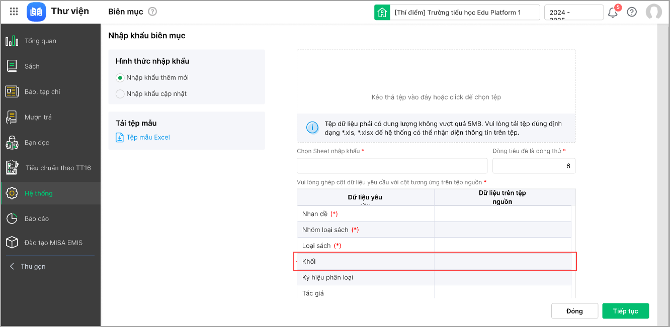Screen dimensions: 670x327
Task: Open the app launcher grid icon
Action: [14, 12]
